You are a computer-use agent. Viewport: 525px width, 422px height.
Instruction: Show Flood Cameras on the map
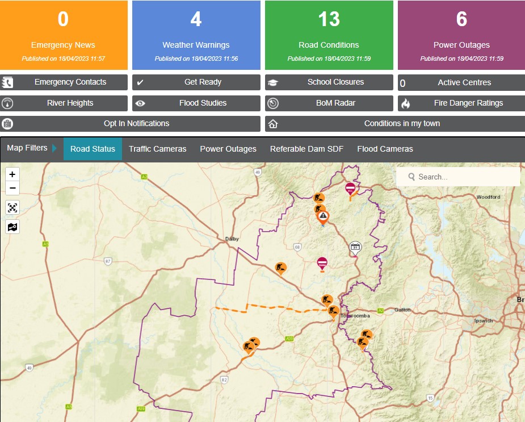[x=385, y=149]
